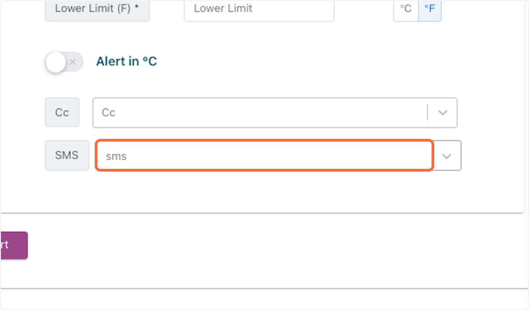Toggle the Alert in °C switch
529x310 pixels.
click(64, 62)
